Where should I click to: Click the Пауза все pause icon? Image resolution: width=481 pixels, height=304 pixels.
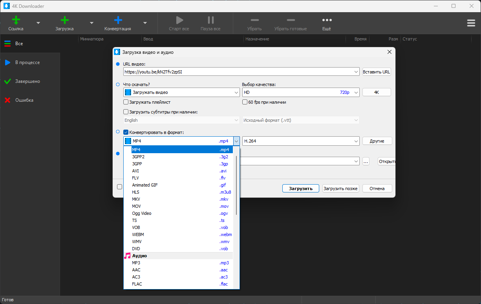(210, 20)
